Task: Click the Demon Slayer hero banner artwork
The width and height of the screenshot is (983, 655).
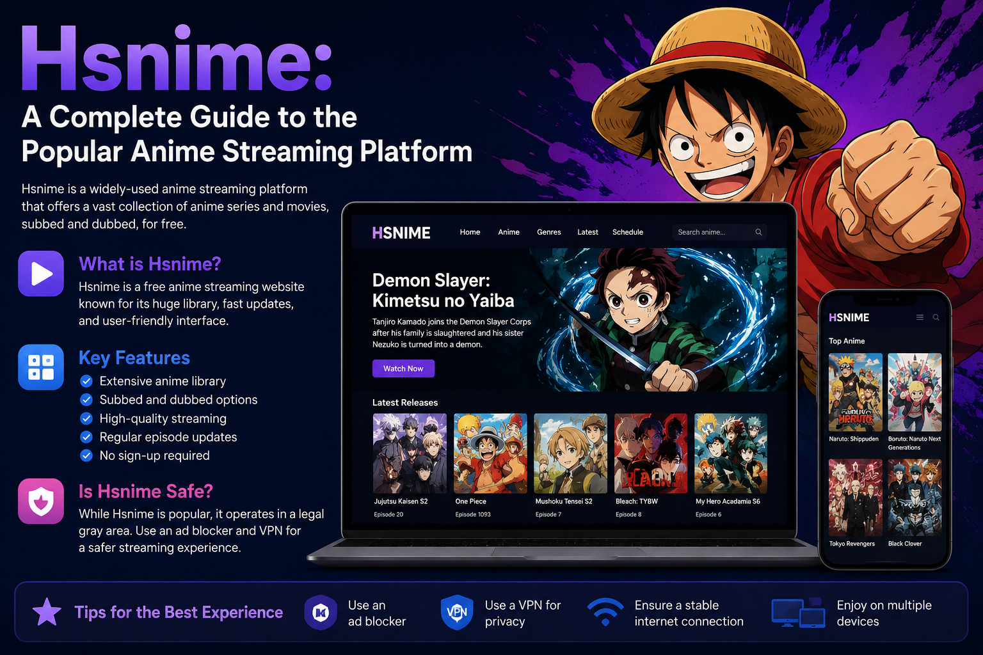Action: [659, 320]
